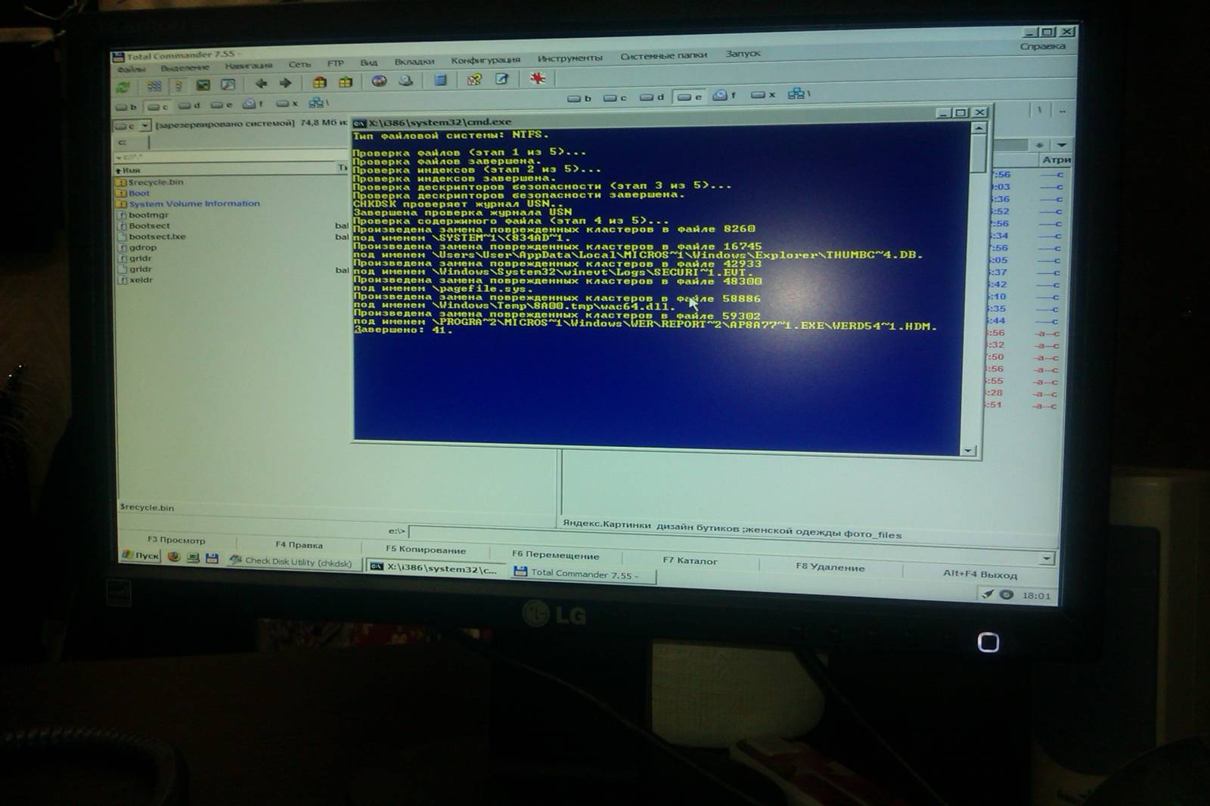Click F4 Правка button

click(299, 544)
